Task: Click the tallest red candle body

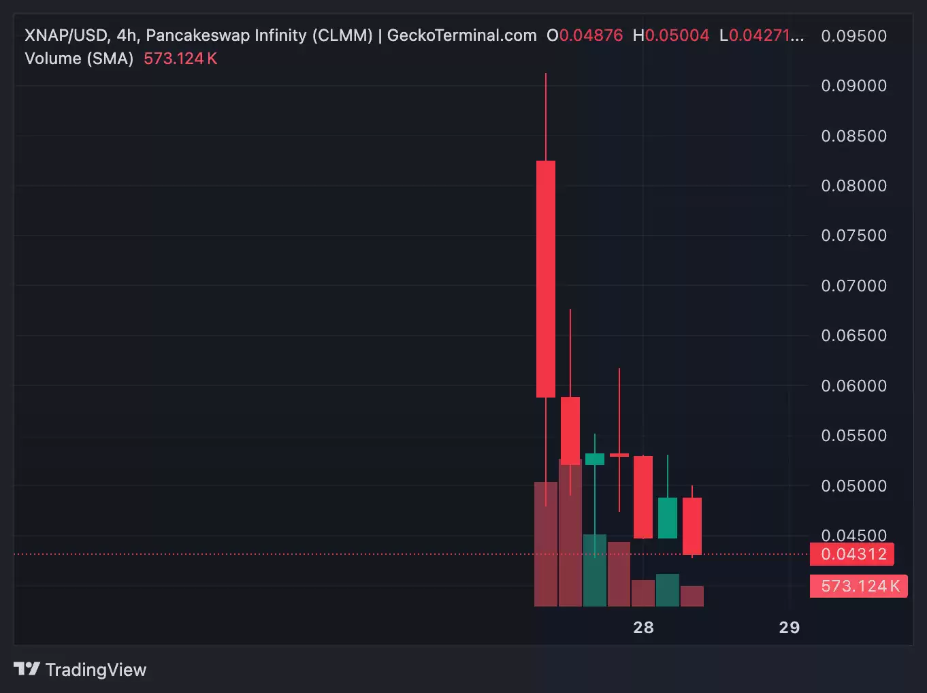Action: tap(546, 279)
